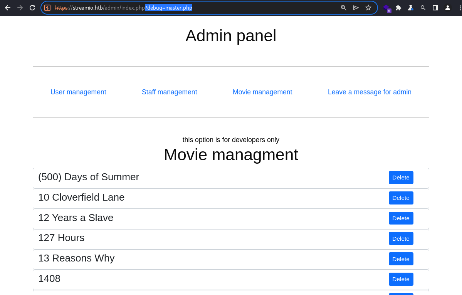Open Leave a message for admin
462x295 pixels.
coord(370,92)
